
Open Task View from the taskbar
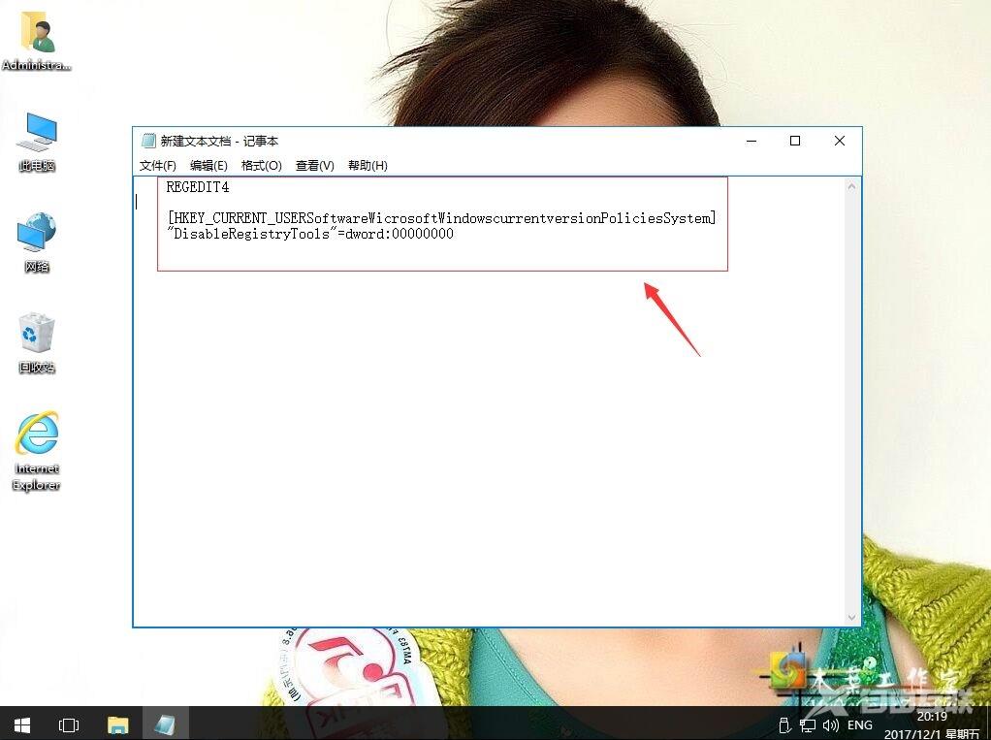coord(69,724)
